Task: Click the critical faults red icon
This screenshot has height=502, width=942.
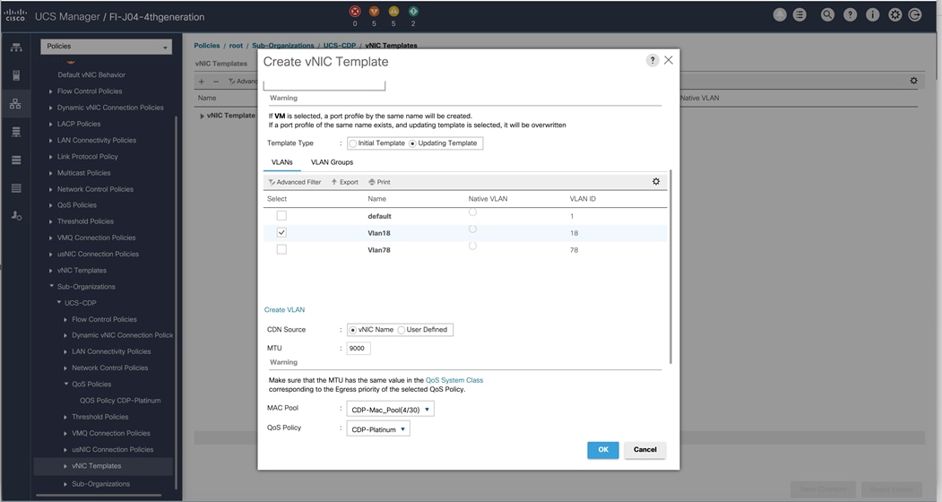Action: pos(355,12)
